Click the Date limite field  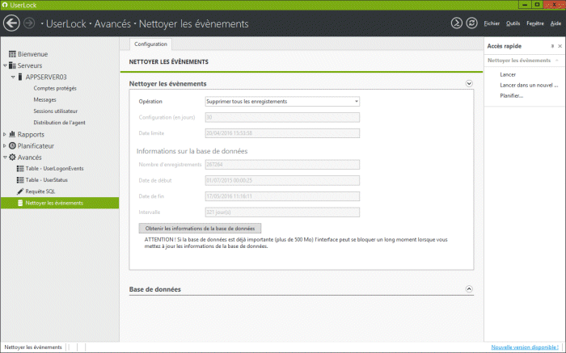(282, 133)
